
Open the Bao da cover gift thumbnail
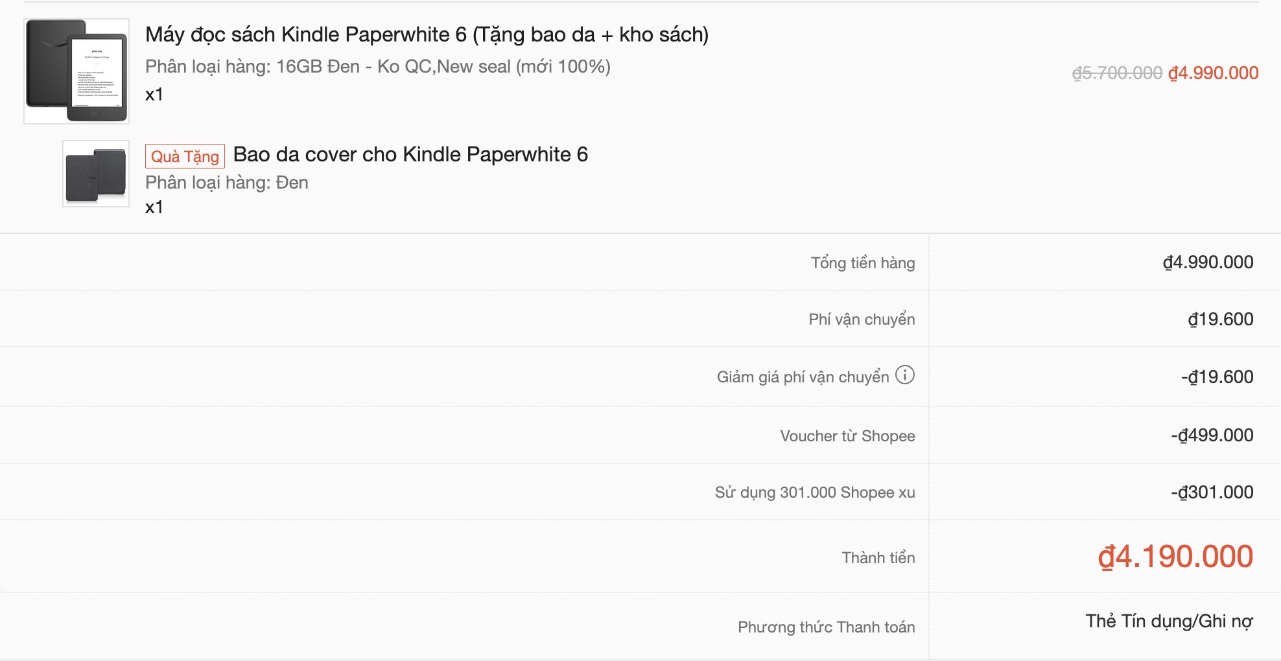[x=96, y=174]
